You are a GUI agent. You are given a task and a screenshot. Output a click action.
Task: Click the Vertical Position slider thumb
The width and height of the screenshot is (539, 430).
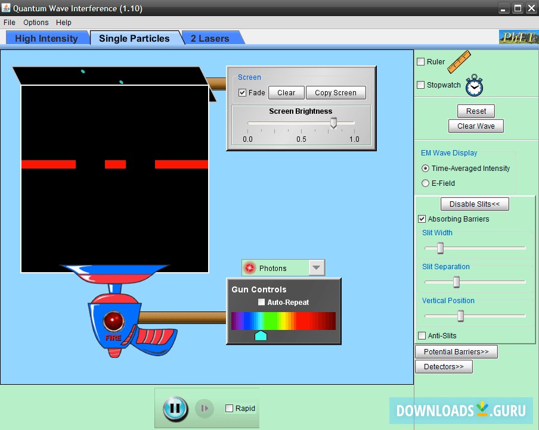pos(461,316)
